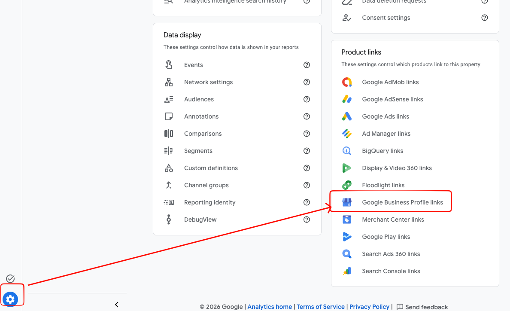Click the BigQuery logo icon
This screenshot has height=311, width=510.
[347, 151]
